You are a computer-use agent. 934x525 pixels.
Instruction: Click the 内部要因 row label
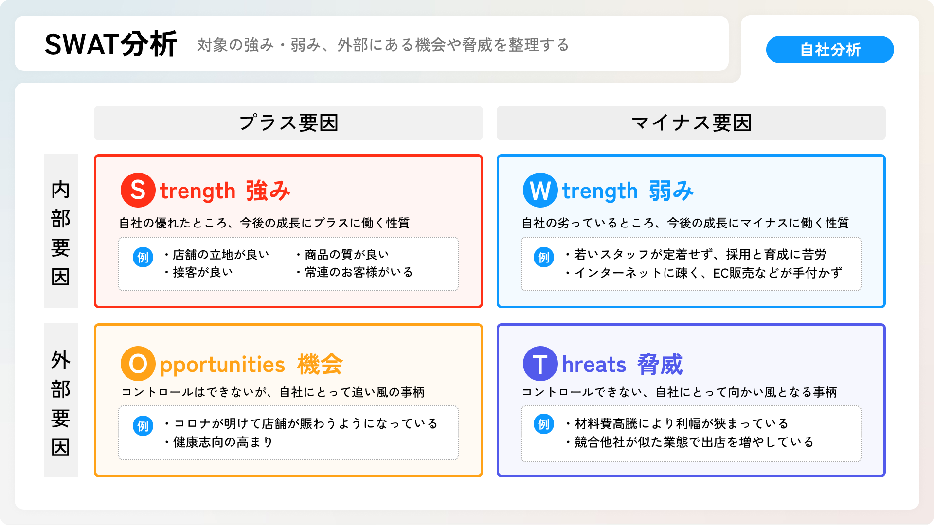pyautogui.click(x=61, y=231)
